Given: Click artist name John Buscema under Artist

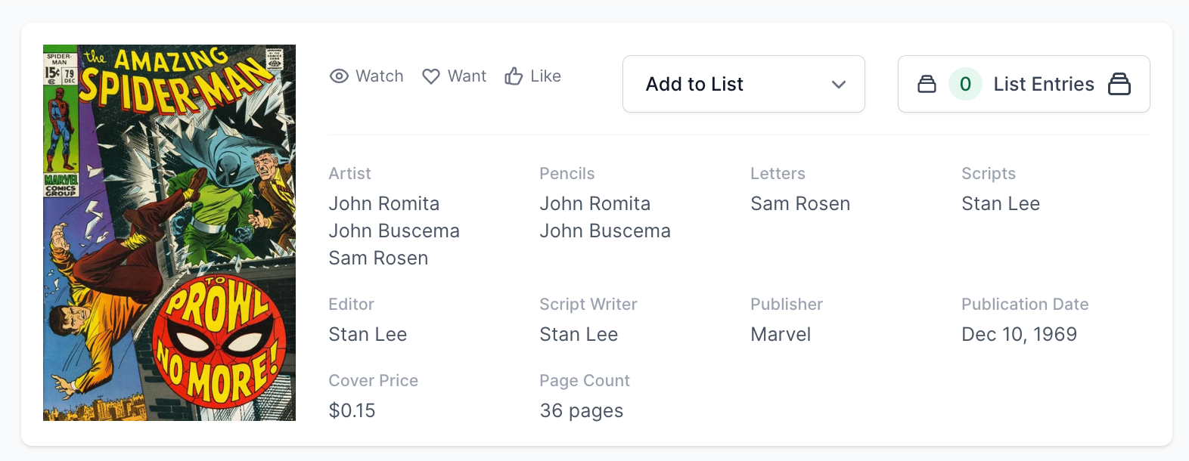Looking at the screenshot, I should tap(394, 231).
